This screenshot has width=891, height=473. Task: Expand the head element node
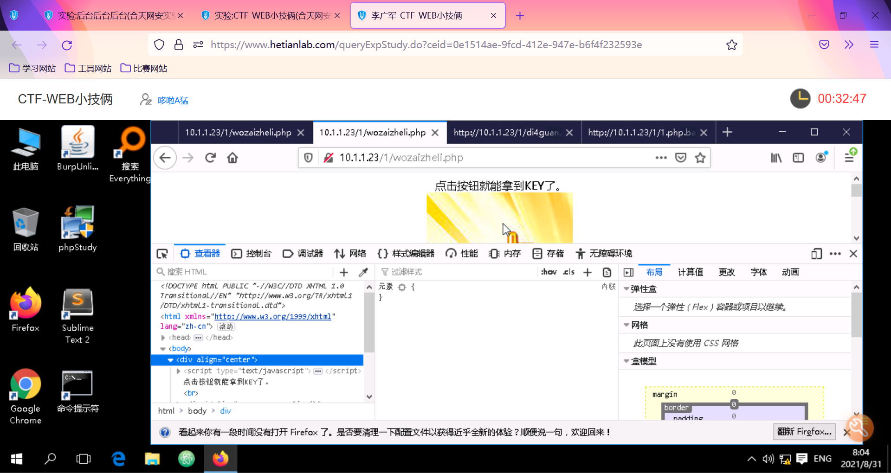163,338
